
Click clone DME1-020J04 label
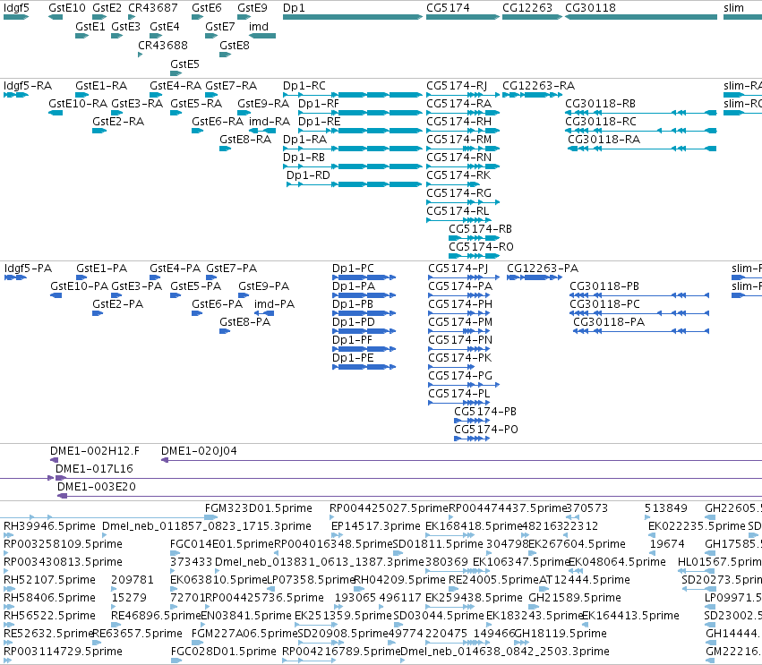(199, 451)
